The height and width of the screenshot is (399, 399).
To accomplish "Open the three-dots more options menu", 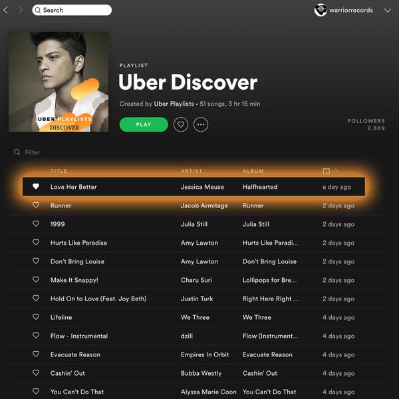I will coord(201,124).
